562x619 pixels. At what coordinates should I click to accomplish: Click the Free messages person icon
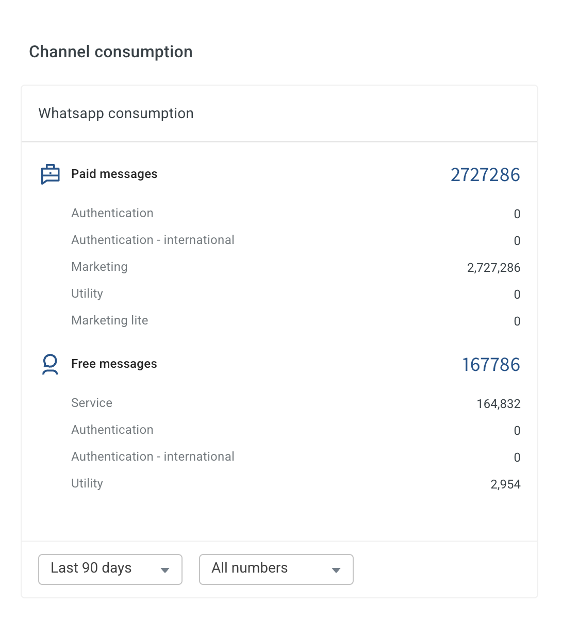tap(50, 364)
